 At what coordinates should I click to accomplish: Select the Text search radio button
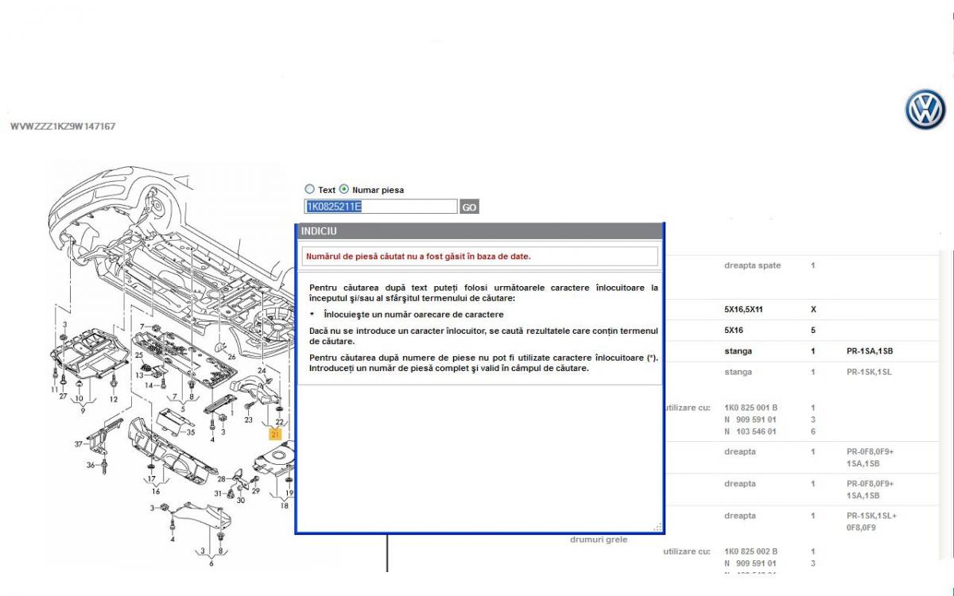pos(310,190)
